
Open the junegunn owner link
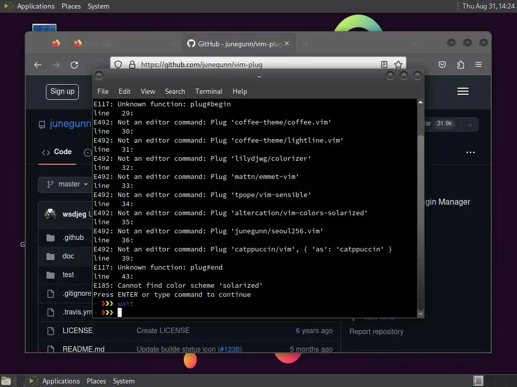[x=71, y=124]
